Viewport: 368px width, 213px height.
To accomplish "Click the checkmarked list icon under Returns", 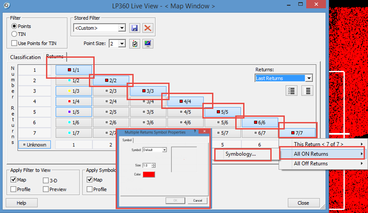I will click(x=291, y=91).
